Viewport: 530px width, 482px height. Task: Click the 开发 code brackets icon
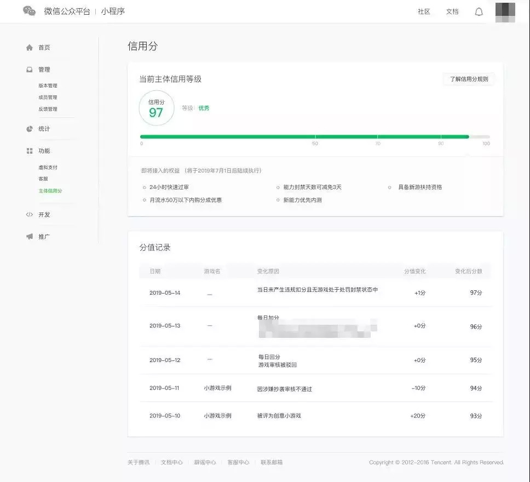tap(30, 215)
